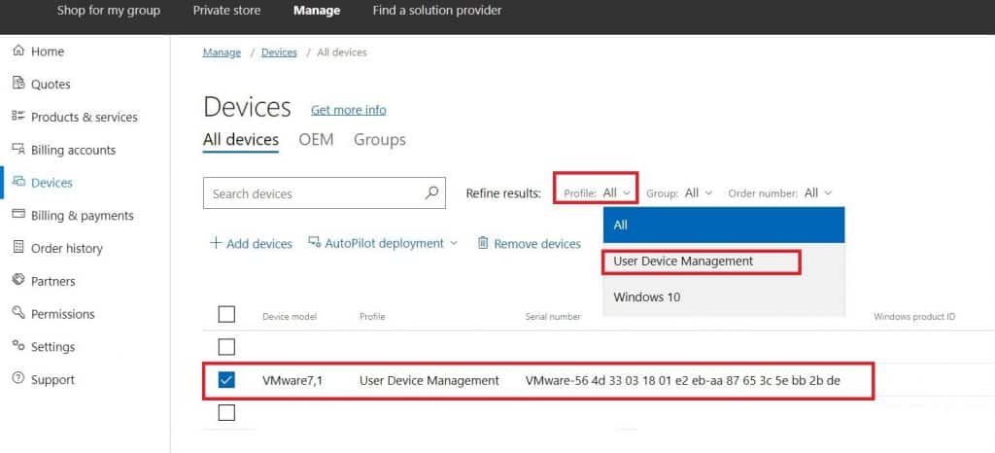Follow the Devices breadcrumb link
995x453 pixels.
point(279,52)
